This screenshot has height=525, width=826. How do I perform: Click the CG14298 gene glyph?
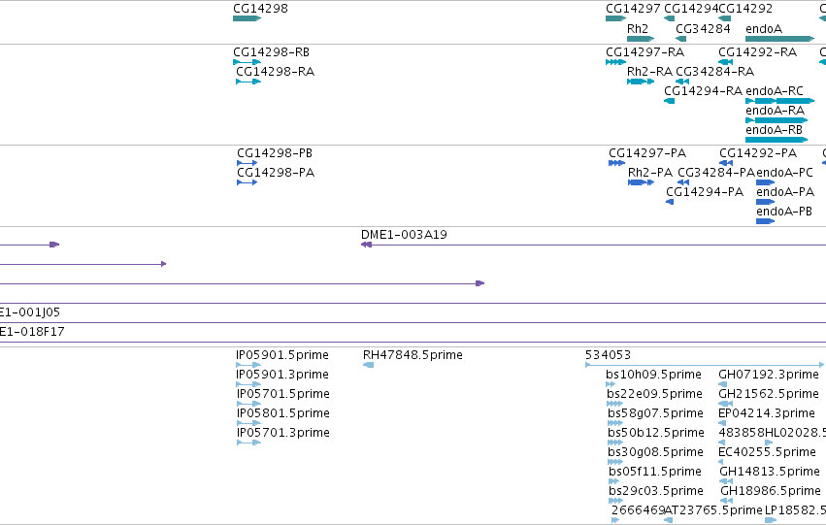[x=247, y=18]
